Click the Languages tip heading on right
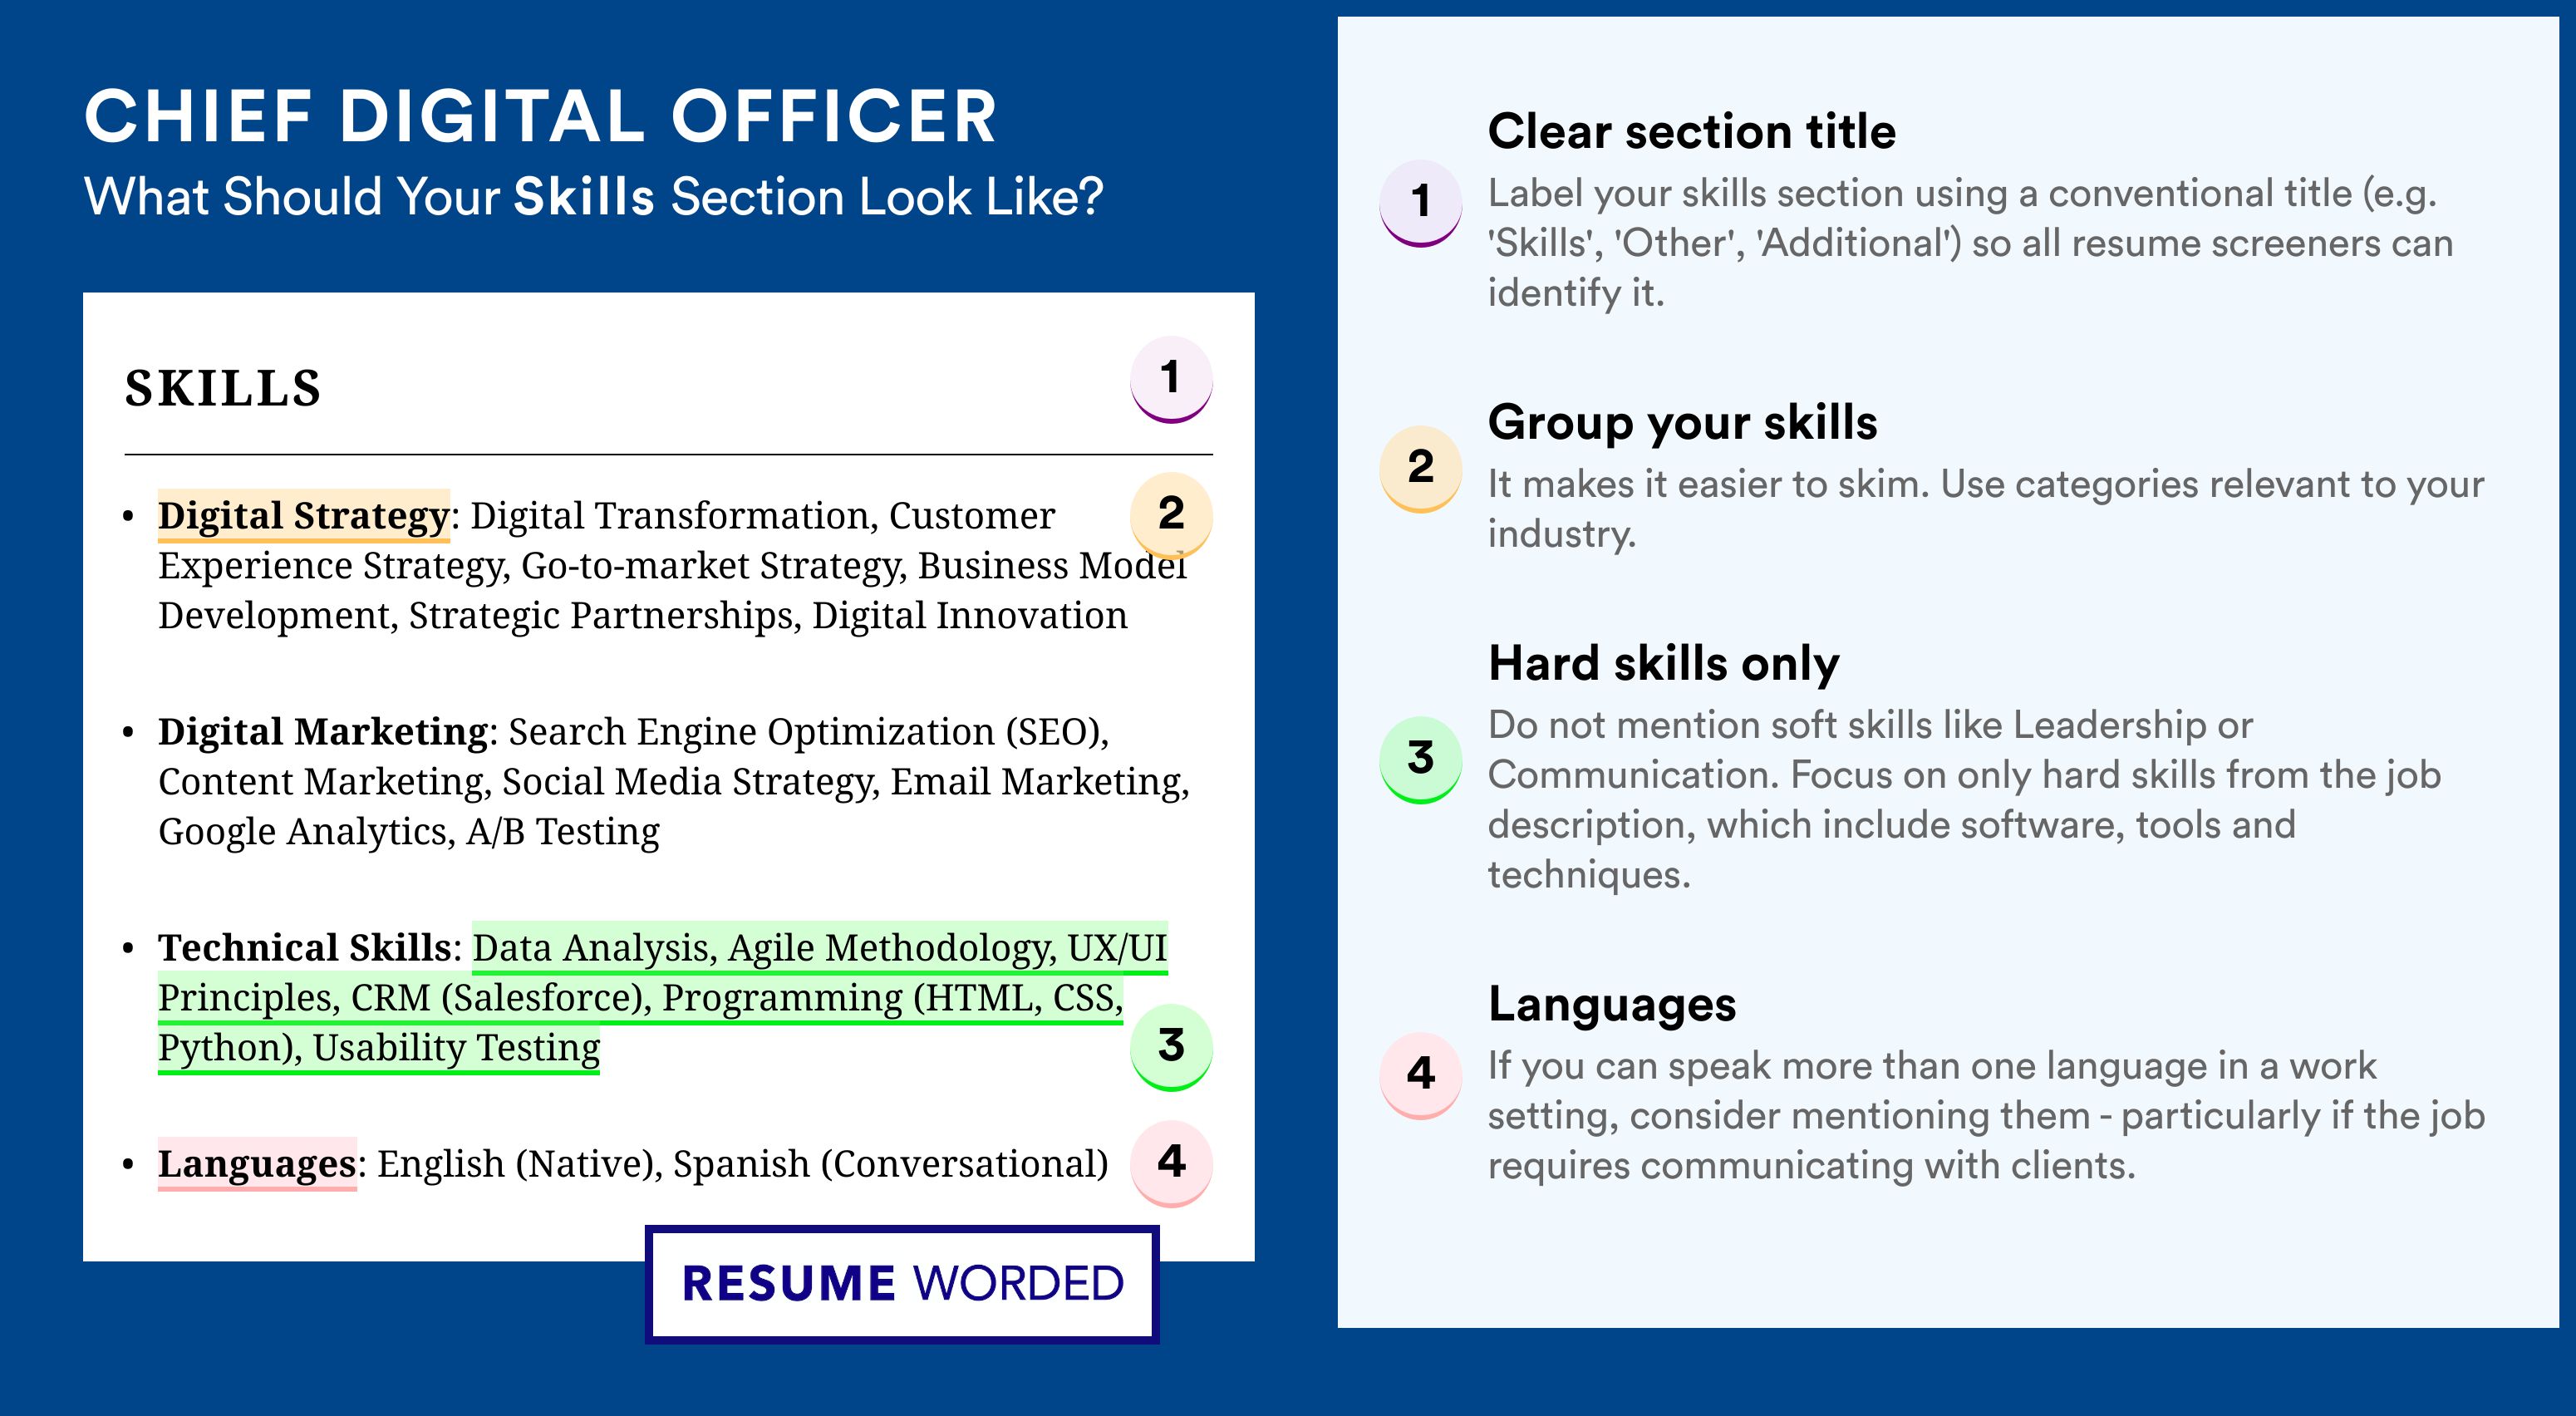Screen dimensions: 2576x1416 [x=1612, y=1004]
